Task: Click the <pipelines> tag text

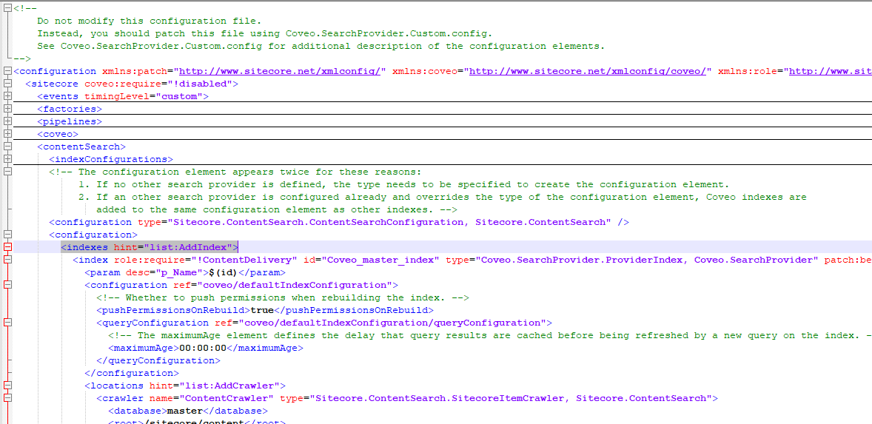Action: click(70, 121)
